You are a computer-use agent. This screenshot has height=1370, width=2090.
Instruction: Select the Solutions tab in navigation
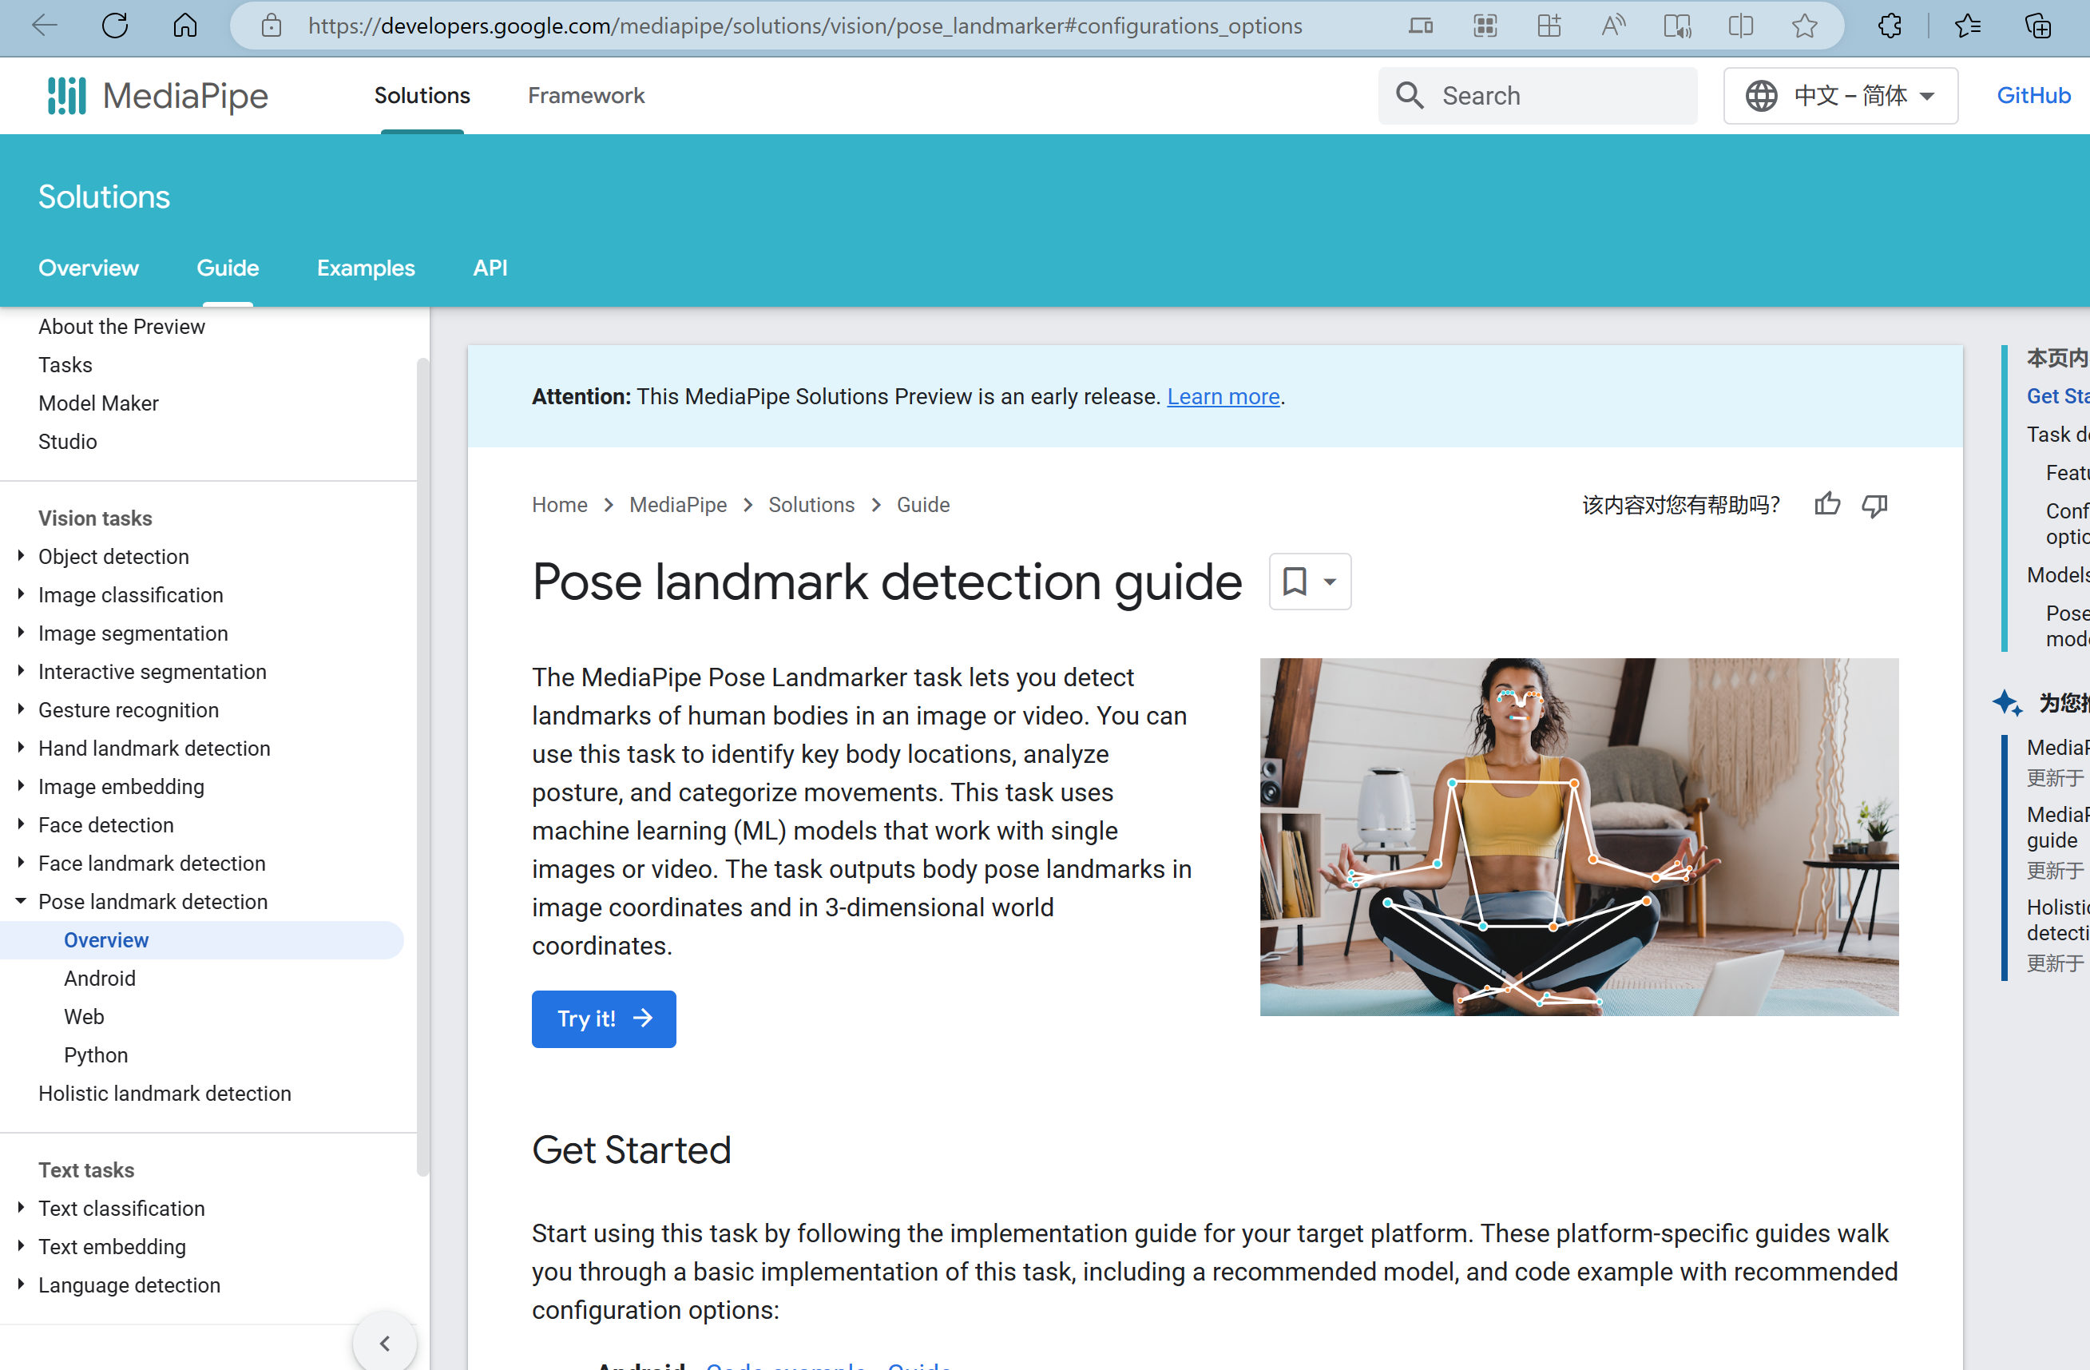[x=422, y=95]
